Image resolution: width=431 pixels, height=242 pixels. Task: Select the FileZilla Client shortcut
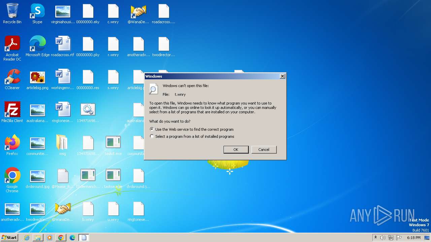(x=12, y=113)
